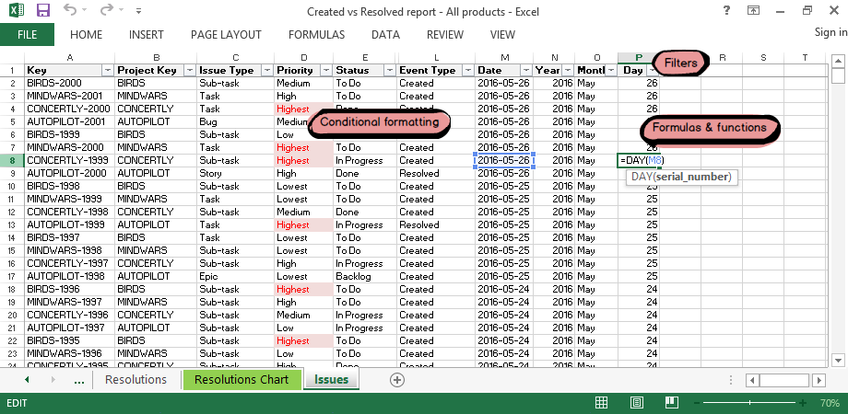Click the zoom slider handle
Screen dimensions: 848x414
[749, 403]
